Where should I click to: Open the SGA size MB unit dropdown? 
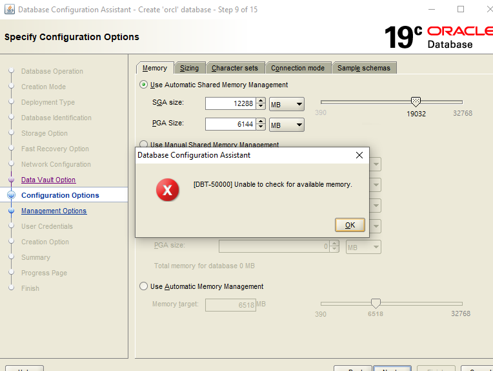[x=287, y=104]
